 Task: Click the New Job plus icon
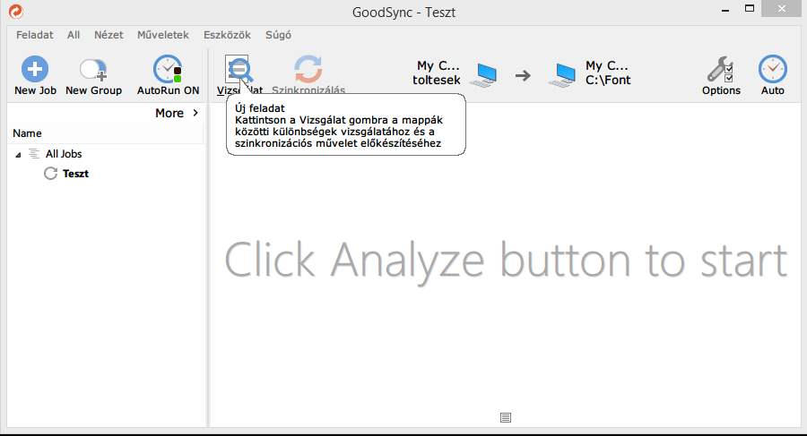coord(35,69)
